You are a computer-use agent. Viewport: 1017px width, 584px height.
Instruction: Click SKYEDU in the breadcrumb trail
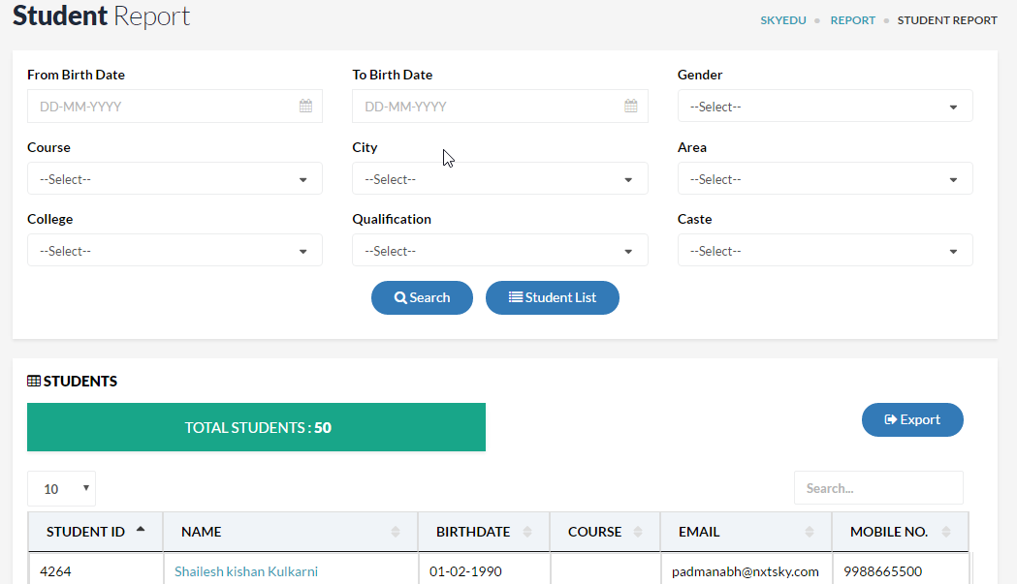(x=782, y=19)
